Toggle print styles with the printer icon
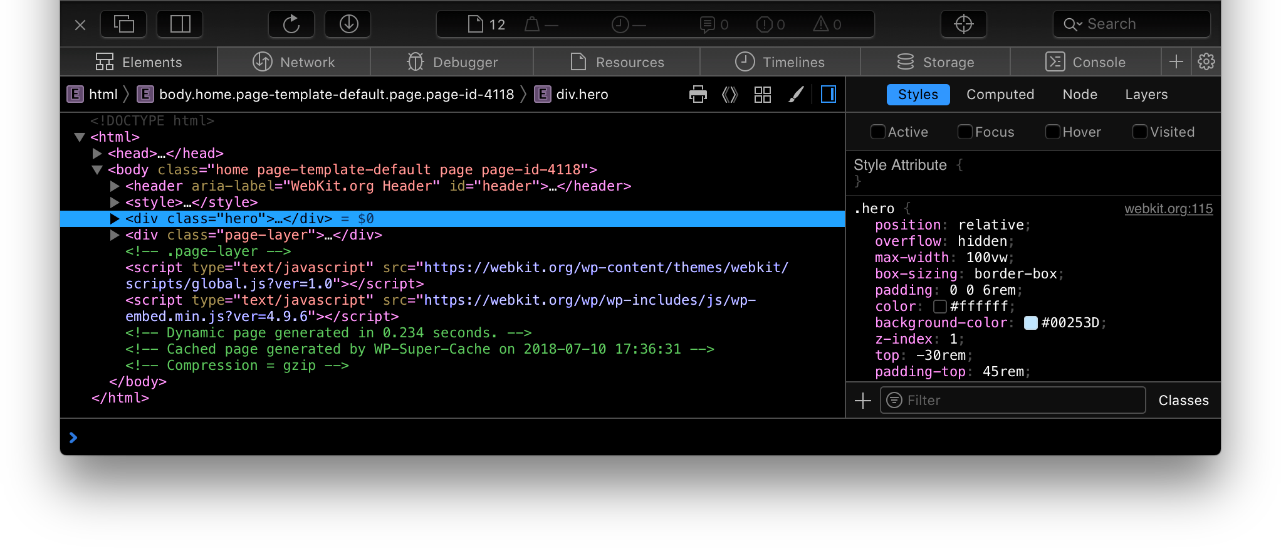This screenshot has height=548, width=1281. point(698,95)
